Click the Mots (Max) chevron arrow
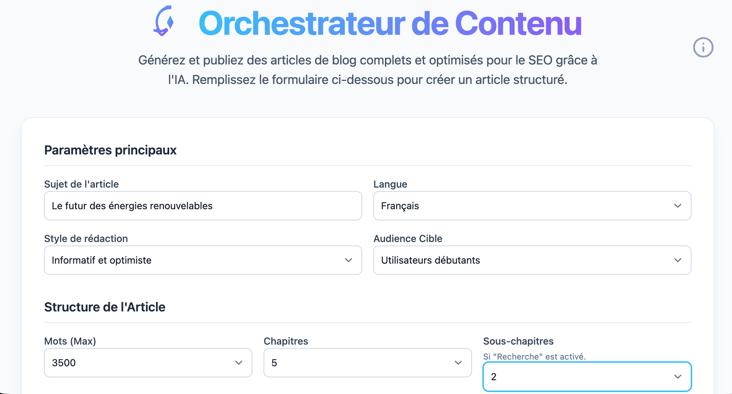 pos(238,362)
